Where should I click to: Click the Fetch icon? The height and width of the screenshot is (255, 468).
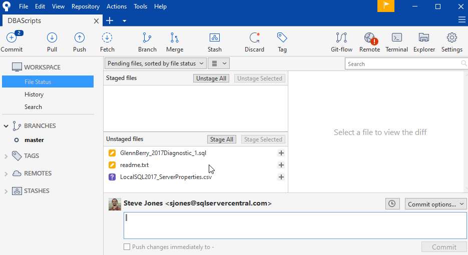[x=107, y=38]
